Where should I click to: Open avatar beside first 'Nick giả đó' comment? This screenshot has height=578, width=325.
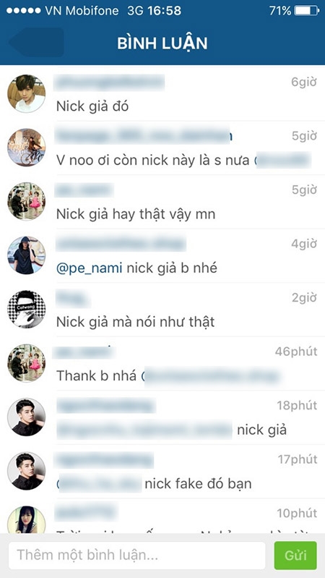(27, 93)
